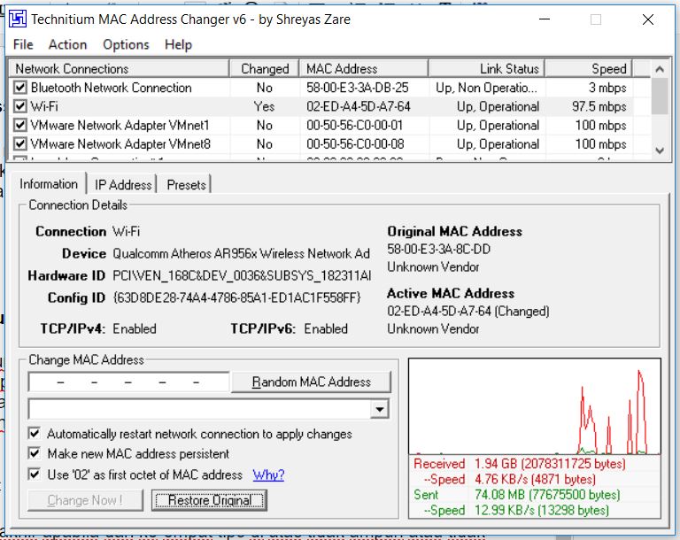This screenshot has height=540, width=680.
Task: Click the Change Now ! button
Action: [85, 500]
